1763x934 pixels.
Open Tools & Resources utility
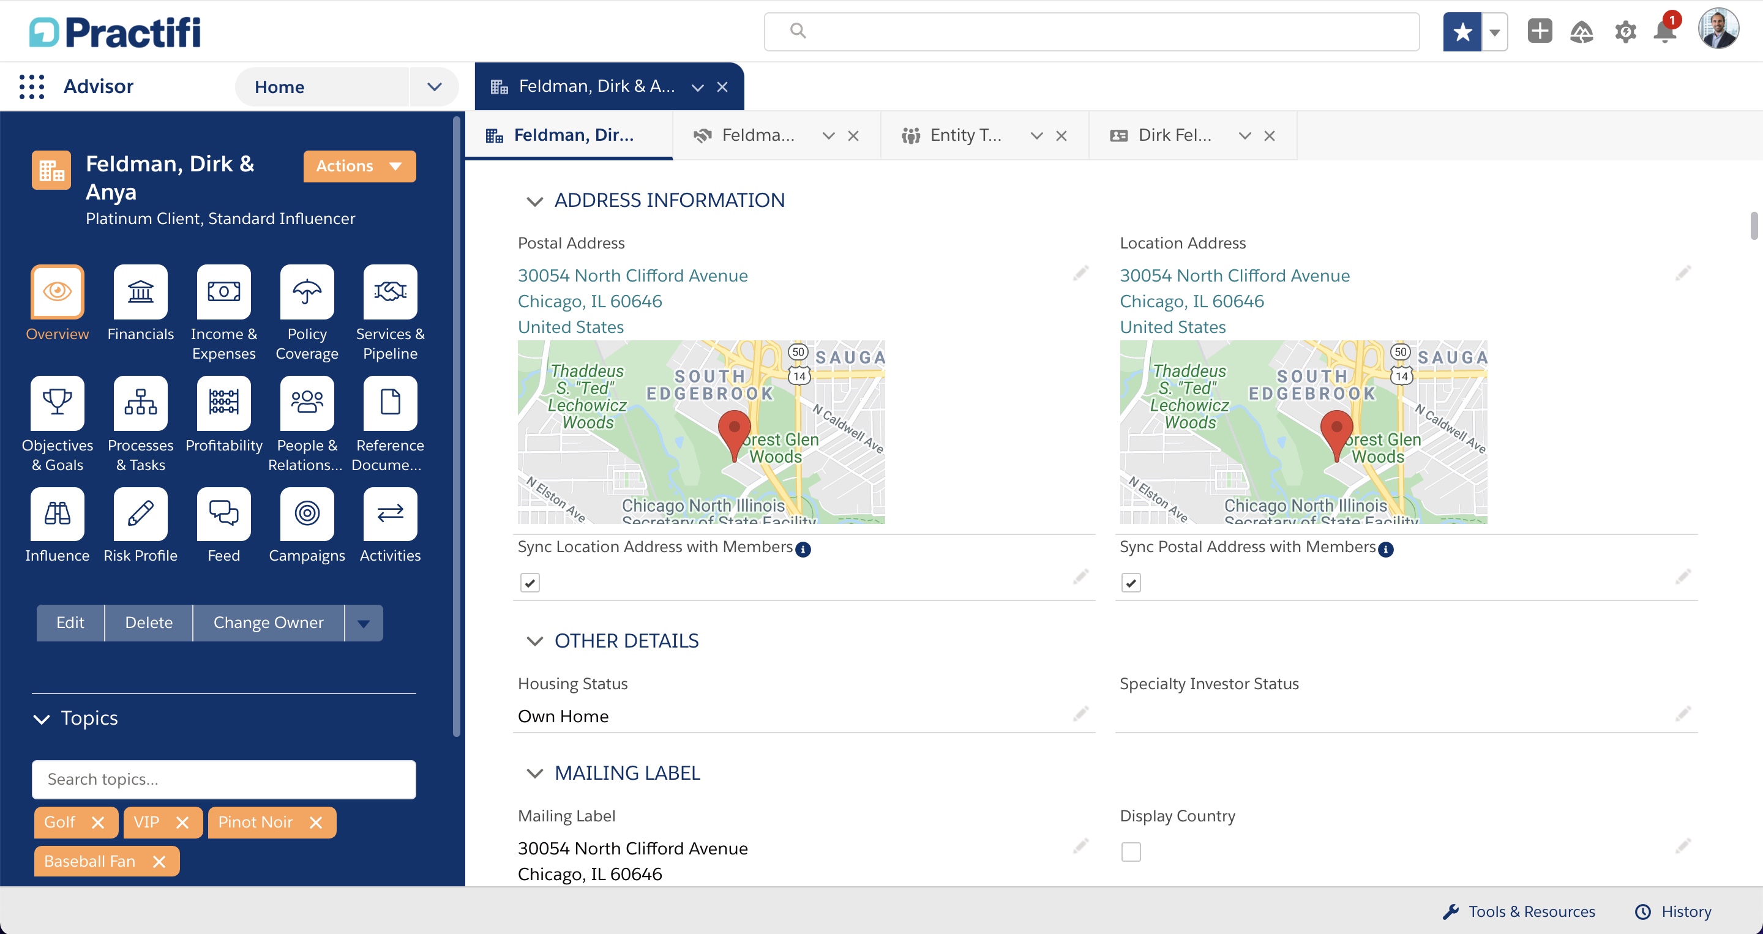(x=1518, y=912)
